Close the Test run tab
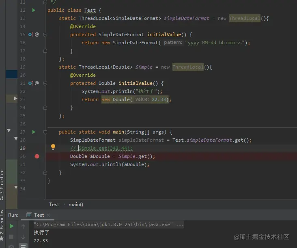This screenshot has width=297, height=248. 48,215
